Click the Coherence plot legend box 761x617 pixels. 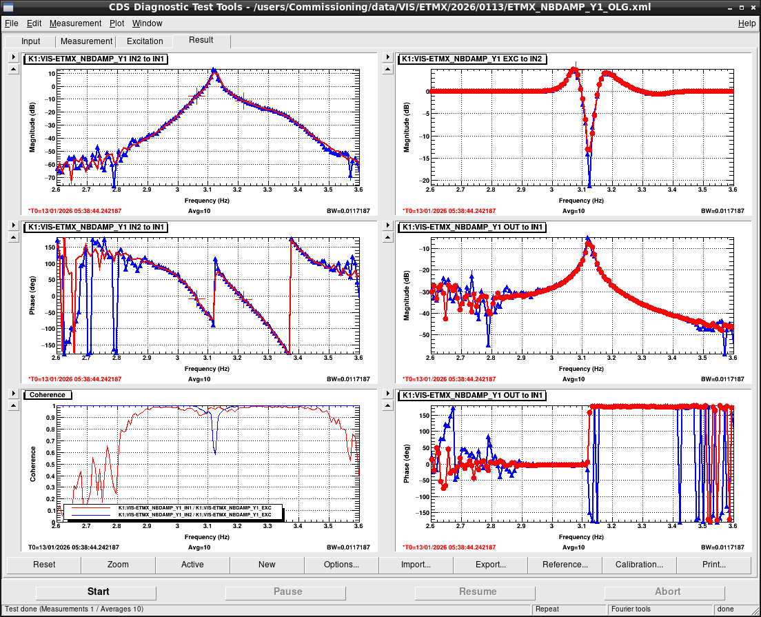tap(172, 512)
